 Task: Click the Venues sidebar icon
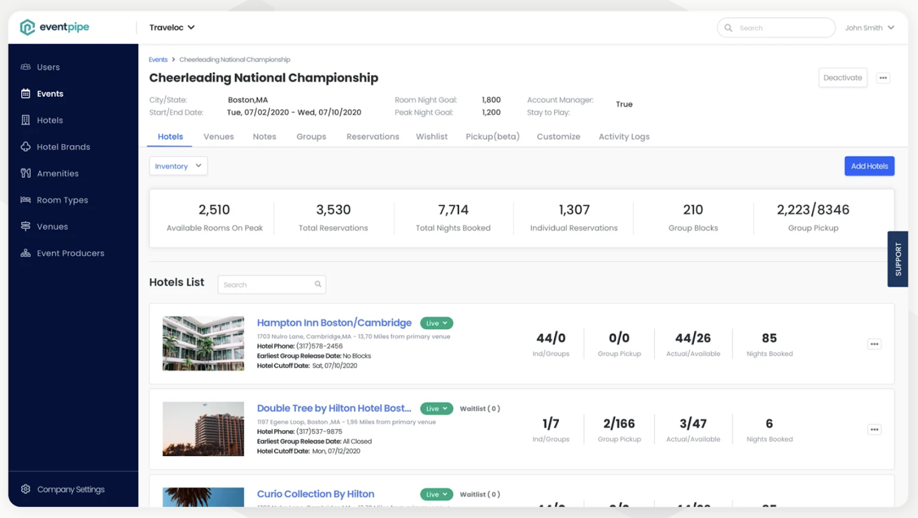[25, 227]
